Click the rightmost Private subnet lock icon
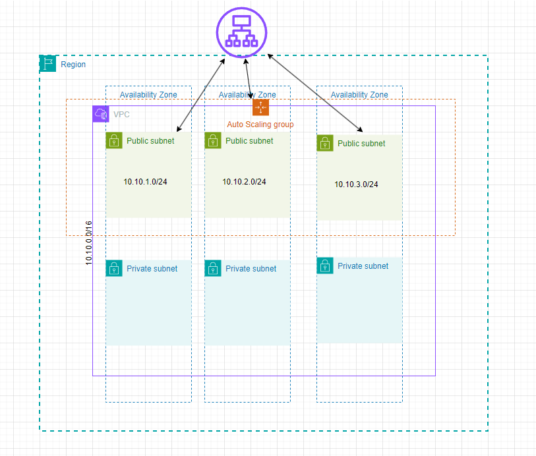 tap(325, 266)
